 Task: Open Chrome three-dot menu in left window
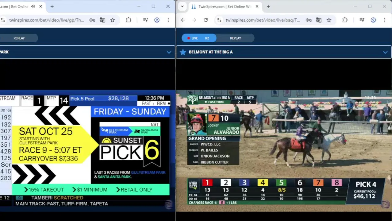point(168,20)
